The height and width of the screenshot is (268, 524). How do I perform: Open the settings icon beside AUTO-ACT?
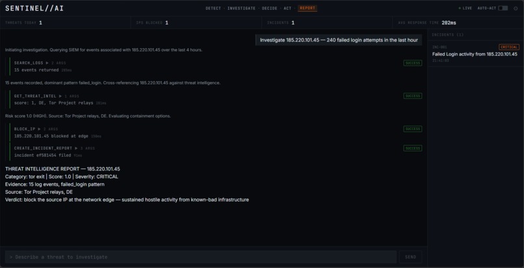click(516, 8)
